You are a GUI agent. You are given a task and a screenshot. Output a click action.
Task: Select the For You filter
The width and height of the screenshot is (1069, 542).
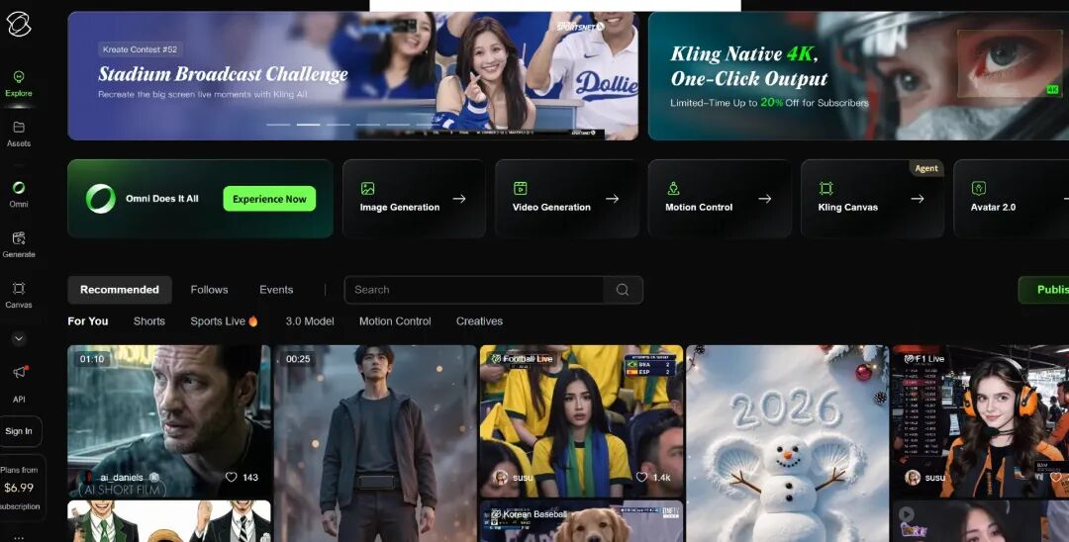click(x=88, y=321)
